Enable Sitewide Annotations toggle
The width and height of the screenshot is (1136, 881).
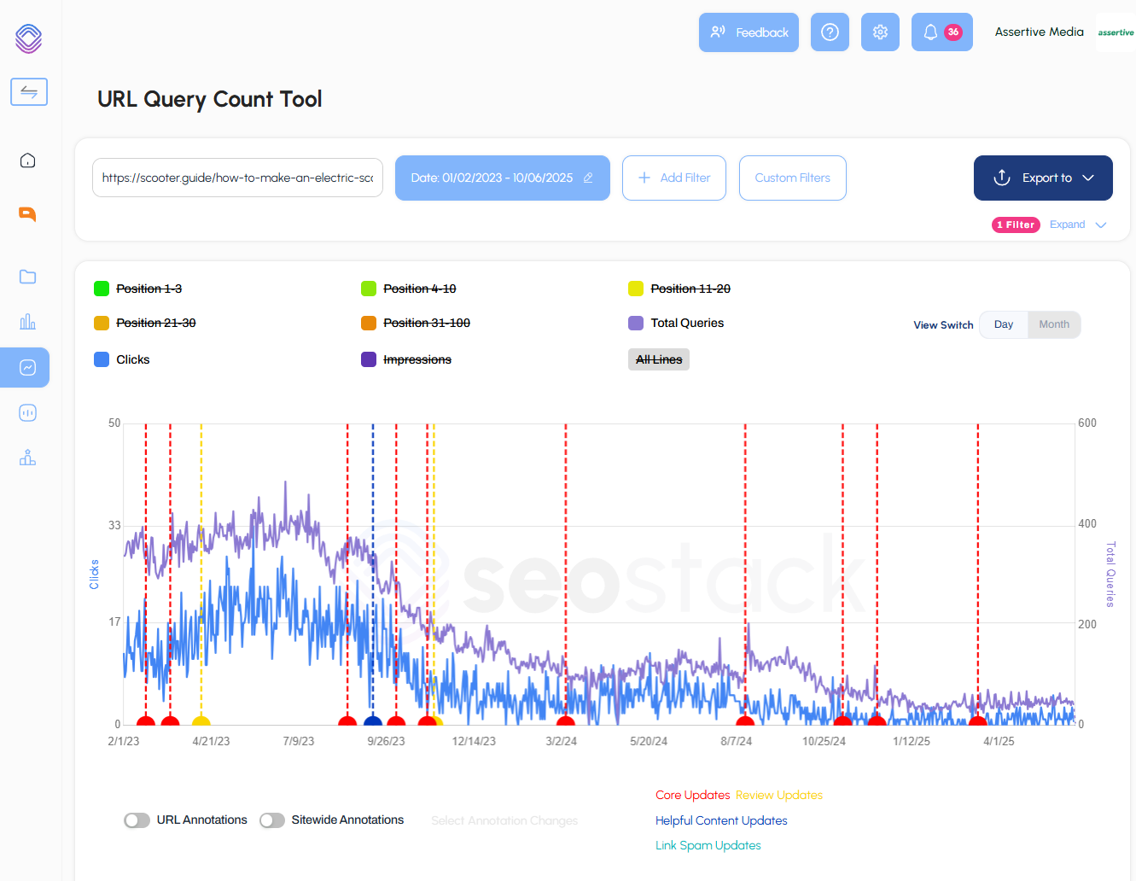point(272,820)
